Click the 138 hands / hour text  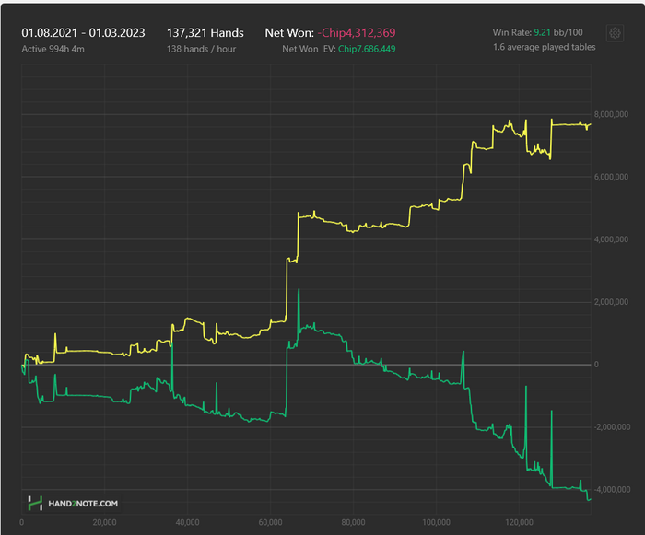coord(201,49)
